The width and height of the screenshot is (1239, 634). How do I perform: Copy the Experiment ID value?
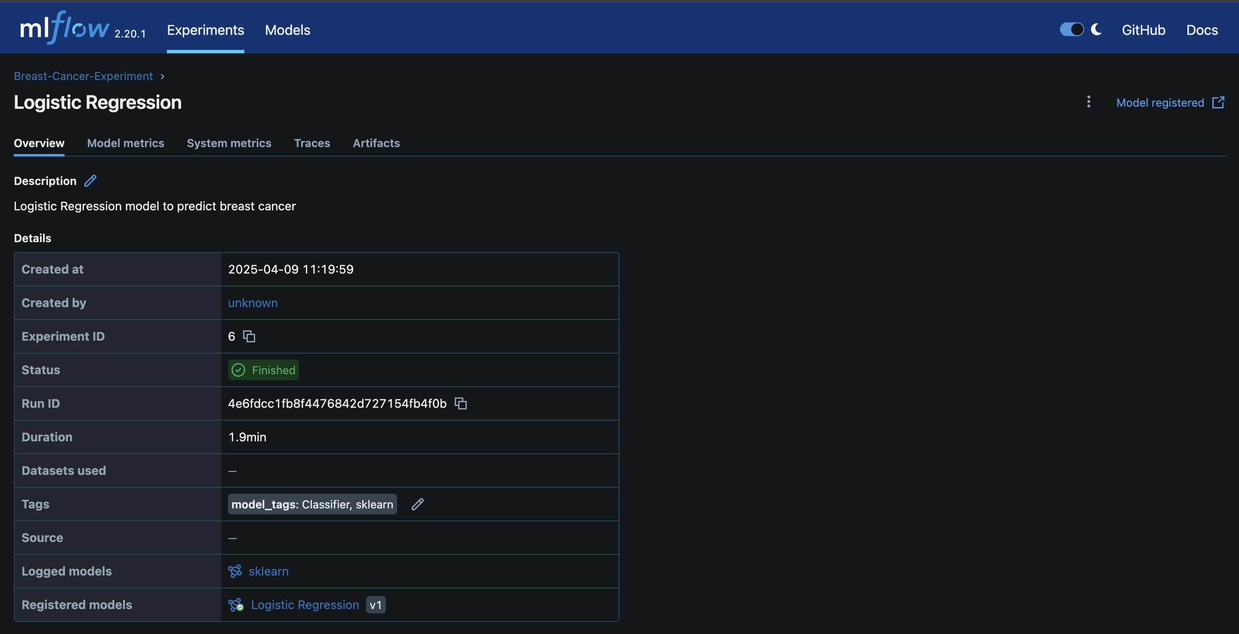pyautogui.click(x=249, y=336)
